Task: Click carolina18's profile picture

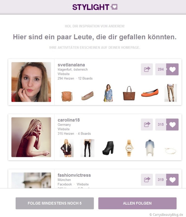Action: (31, 137)
